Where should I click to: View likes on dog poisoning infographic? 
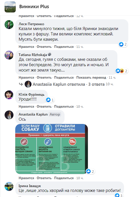coord(90,171)
